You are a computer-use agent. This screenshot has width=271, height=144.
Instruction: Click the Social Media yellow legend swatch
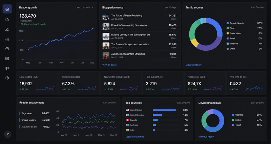(x=228, y=33)
